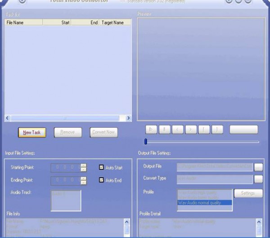The height and width of the screenshot is (238, 270).
Task: Click the Play button under the preview
Action: [151, 130]
